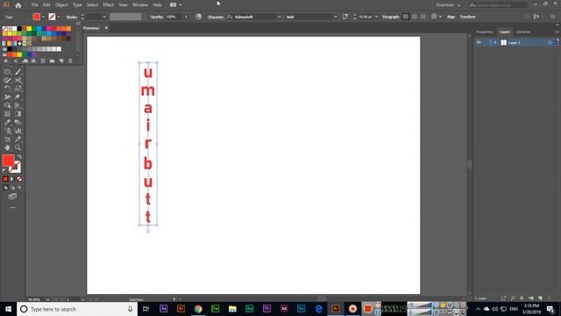Open the Effect menu

pyautogui.click(x=109, y=5)
